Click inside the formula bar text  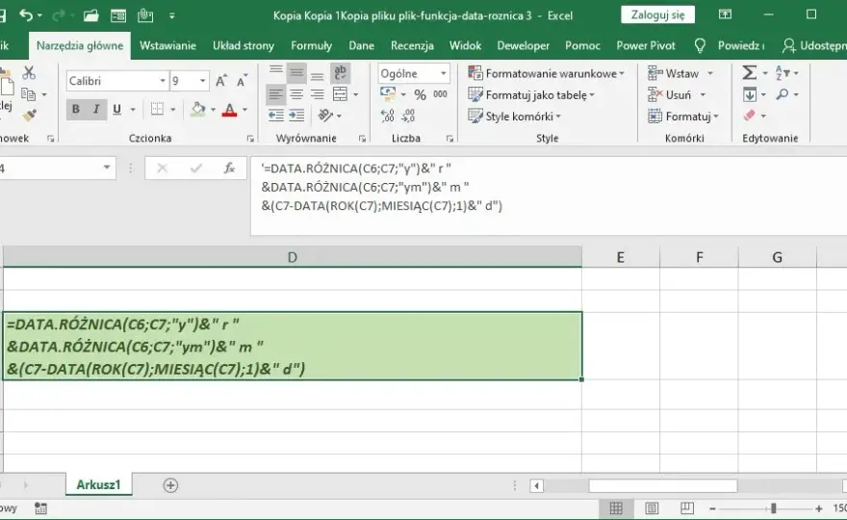point(381,187)
